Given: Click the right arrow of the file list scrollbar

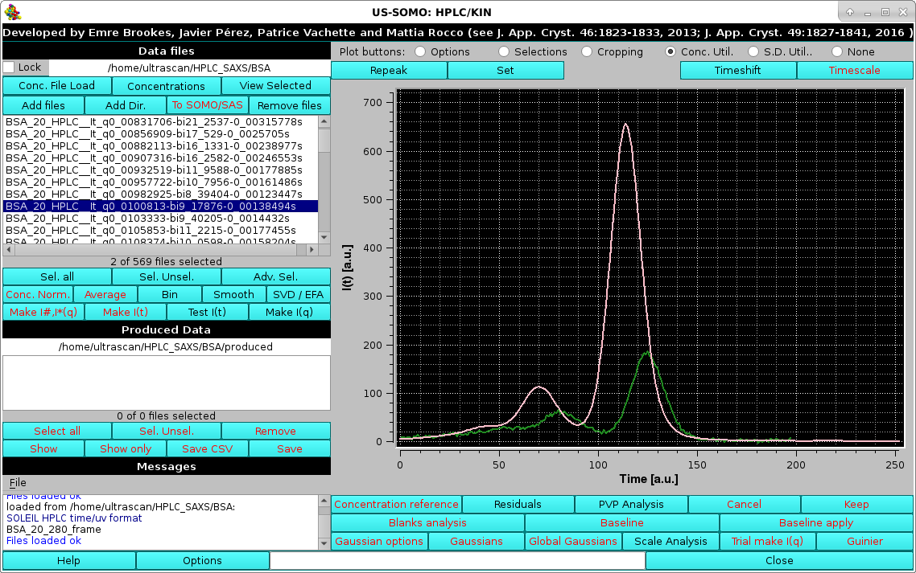Looking at the screenshot, I should [312, 249].
